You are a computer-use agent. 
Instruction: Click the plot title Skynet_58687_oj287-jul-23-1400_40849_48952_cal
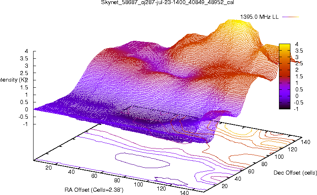[167, 2]
